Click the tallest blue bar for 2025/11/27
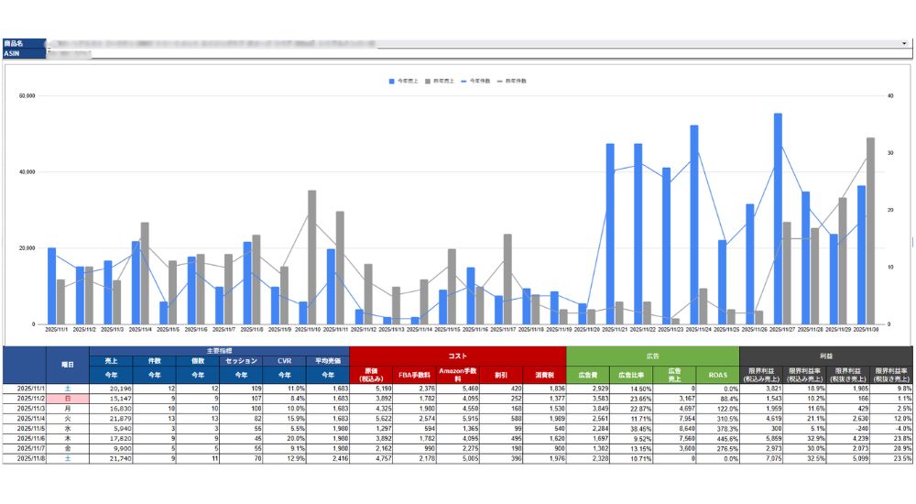The height and width of the screenshot is (504, 916). [x=778, y=220]
